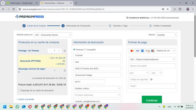The height and width of the screenshot is (110, 196).
Task: Click the Discover card logo
Action: (x=148, y=51)
